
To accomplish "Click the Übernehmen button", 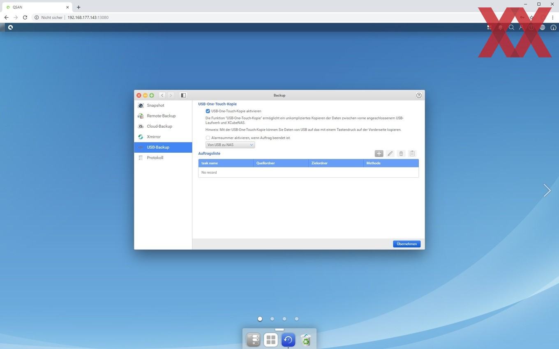I will point(407,244).
